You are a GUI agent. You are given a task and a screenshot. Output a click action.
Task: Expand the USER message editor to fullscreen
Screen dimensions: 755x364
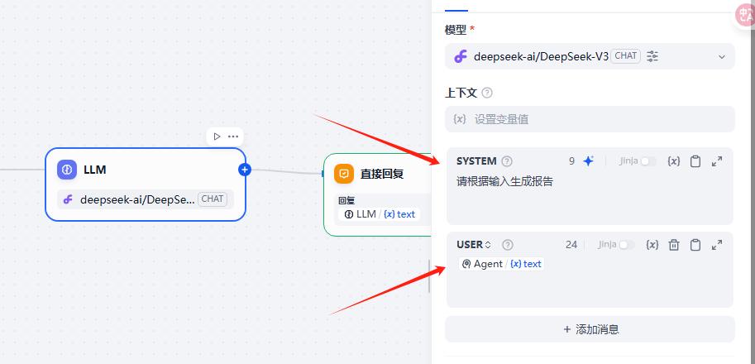[717, 244]
